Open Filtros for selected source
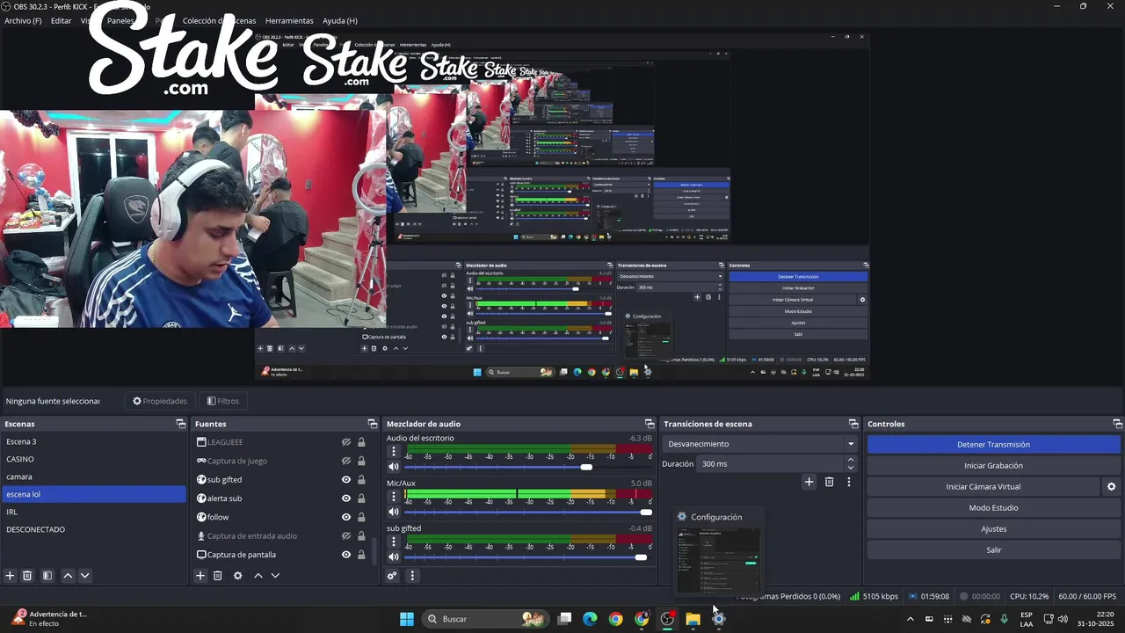Image resolution: width=1125 pixels, height=633 pixels. coord(222,401)
